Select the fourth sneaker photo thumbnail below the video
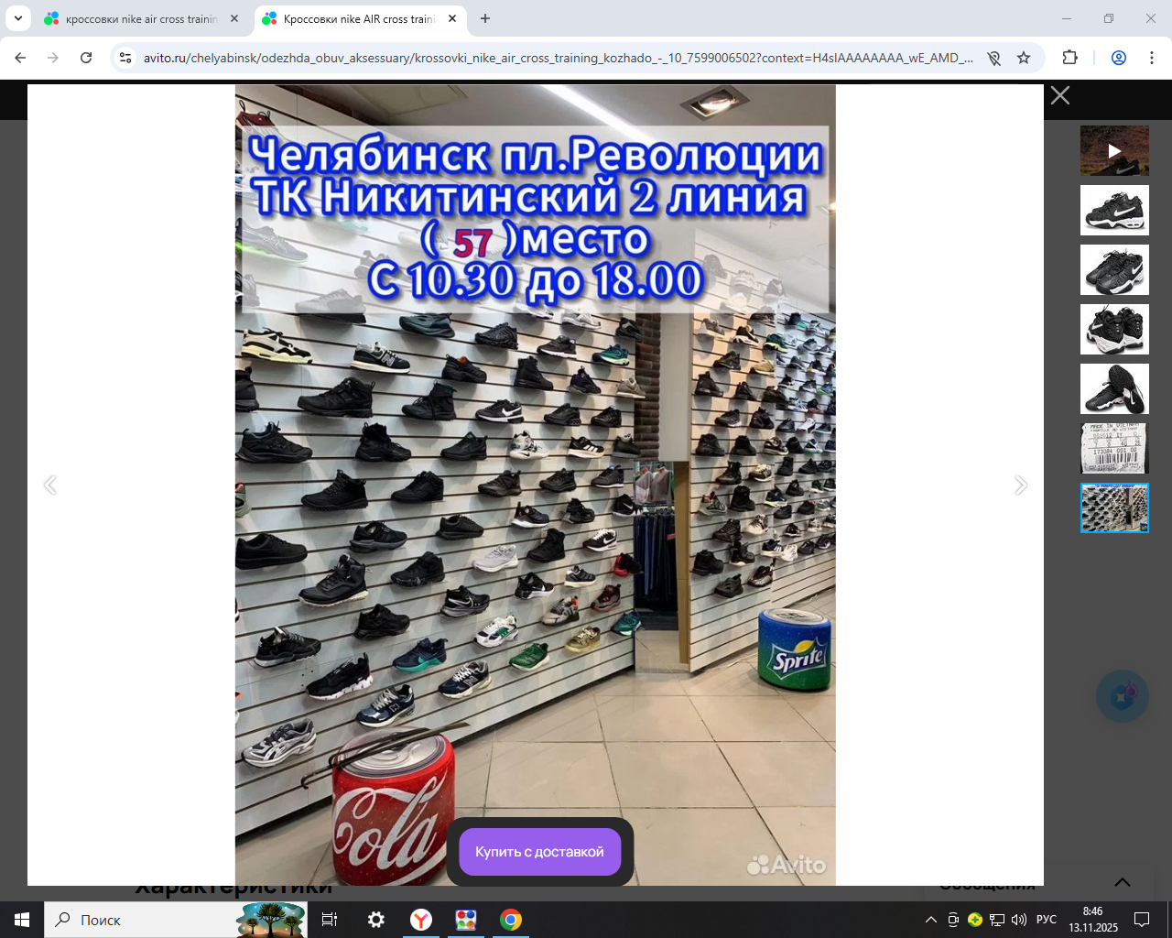The image size is (1172, 938). 1114,388
